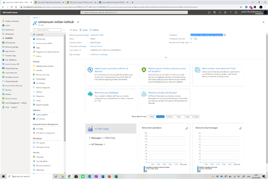This screenshot has width=268, height=179.
Task: Copy the hostname using the copy icon
Action: point(225,35)
